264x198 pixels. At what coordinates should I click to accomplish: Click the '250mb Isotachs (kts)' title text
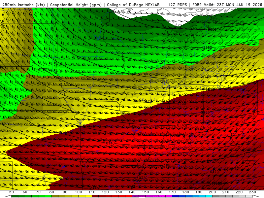pyautogui.click(x=23, y=5)
